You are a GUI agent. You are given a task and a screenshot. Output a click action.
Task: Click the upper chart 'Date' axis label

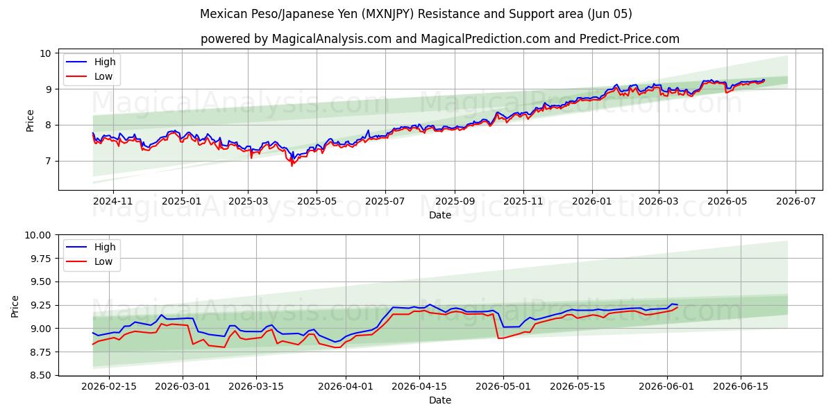[x=440, y=215]
